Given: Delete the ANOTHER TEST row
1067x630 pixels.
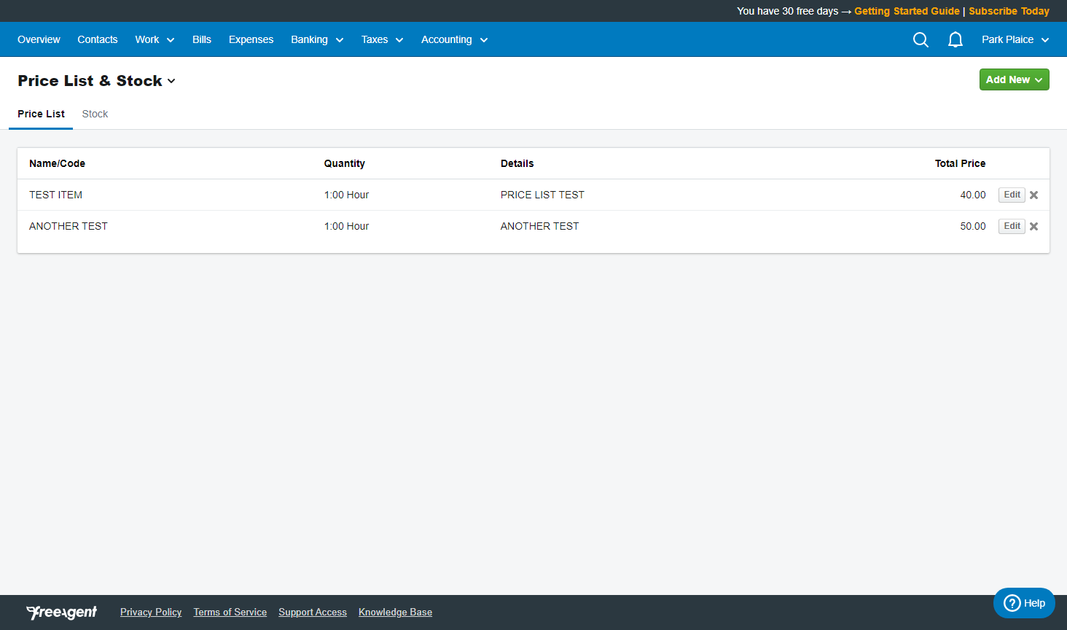Looking at the screenshot, I should tap(1033, 226).
